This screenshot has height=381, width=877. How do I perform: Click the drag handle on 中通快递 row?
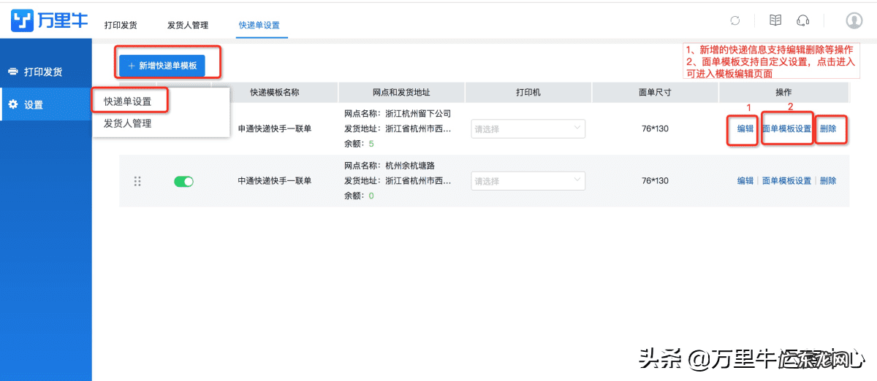pos(137,181)
